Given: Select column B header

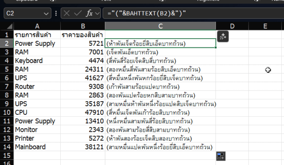Looking at the screenshot, I should click(83, 26).
